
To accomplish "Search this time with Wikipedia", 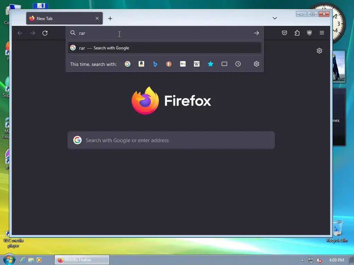I will (197, 64).
